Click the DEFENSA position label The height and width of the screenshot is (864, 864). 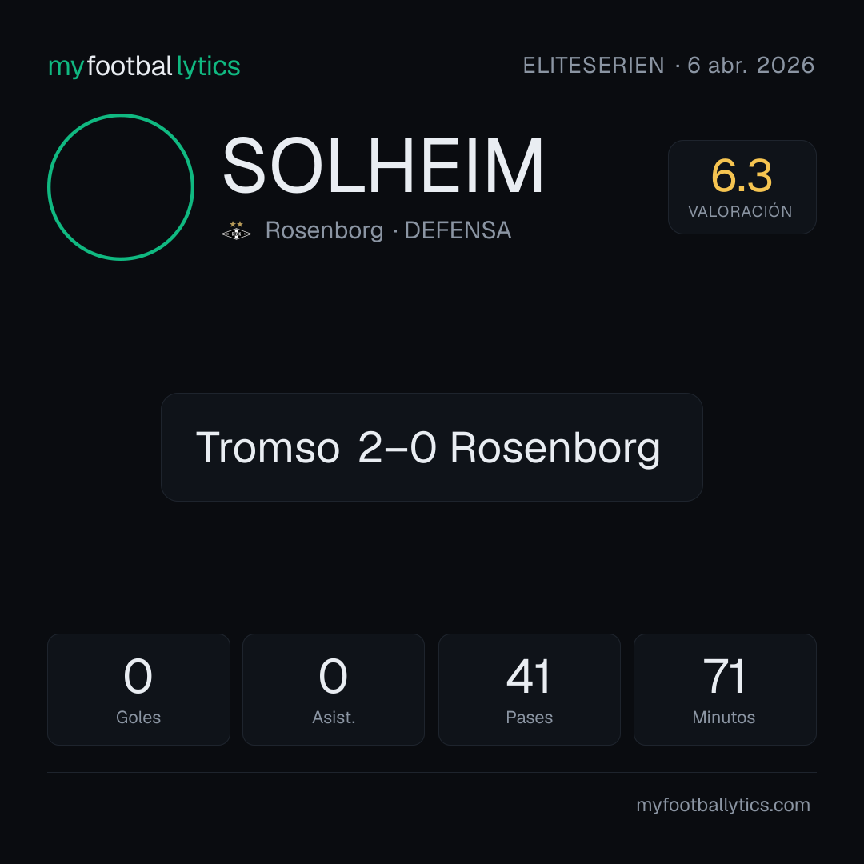(x=458, y=230)
